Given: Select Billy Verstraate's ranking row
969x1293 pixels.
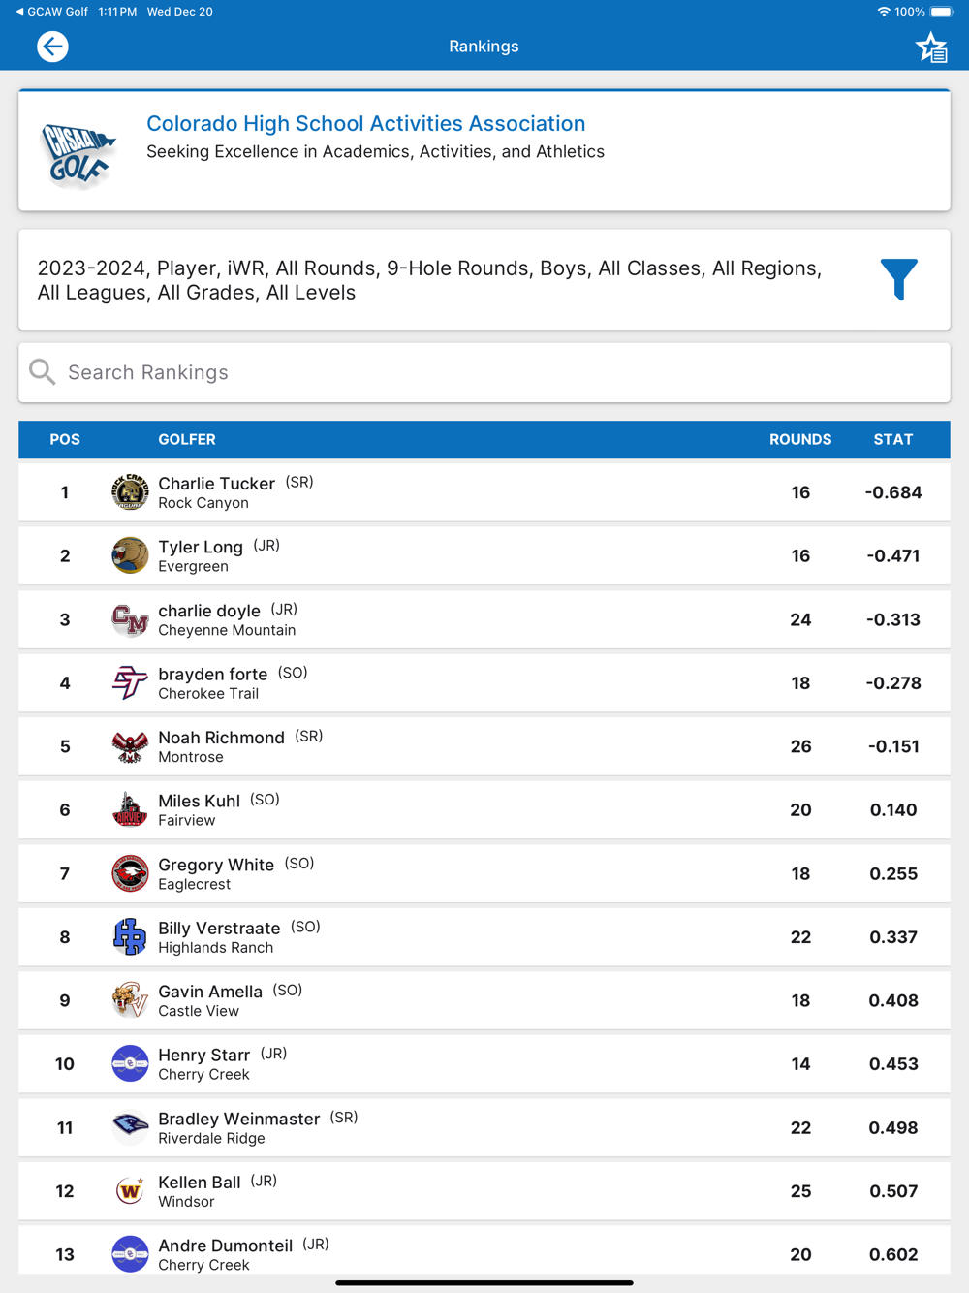Looking at the screenshot, I should coord(484,937).
